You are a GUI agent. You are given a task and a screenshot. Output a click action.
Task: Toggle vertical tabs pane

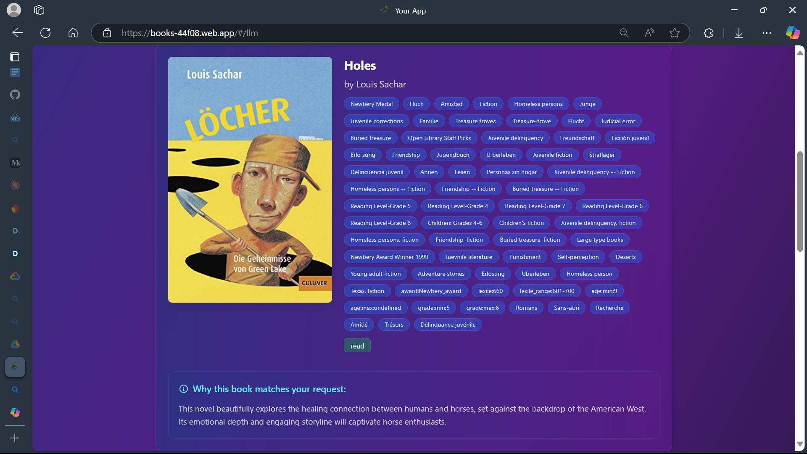pyautogui.click(x=15, y=57)
